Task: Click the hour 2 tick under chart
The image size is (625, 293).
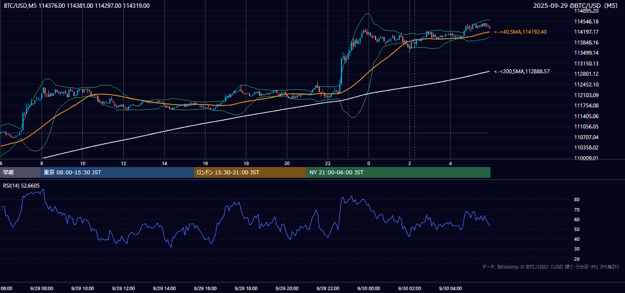Action: [409, 163]
